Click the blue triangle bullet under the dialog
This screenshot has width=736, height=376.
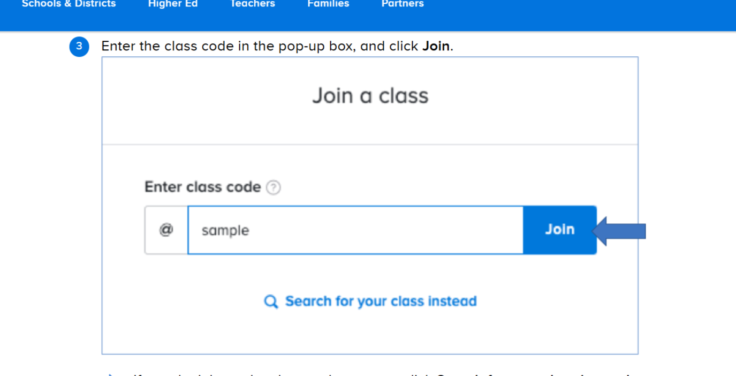click(109, 374)
